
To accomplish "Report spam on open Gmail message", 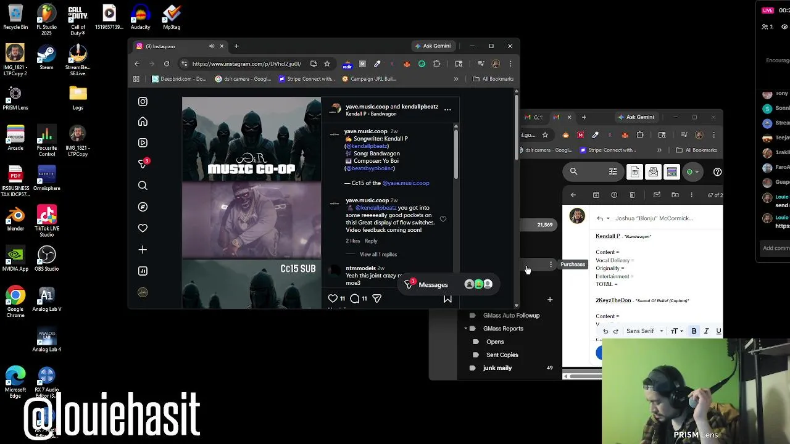I will [x=614, y=195].
